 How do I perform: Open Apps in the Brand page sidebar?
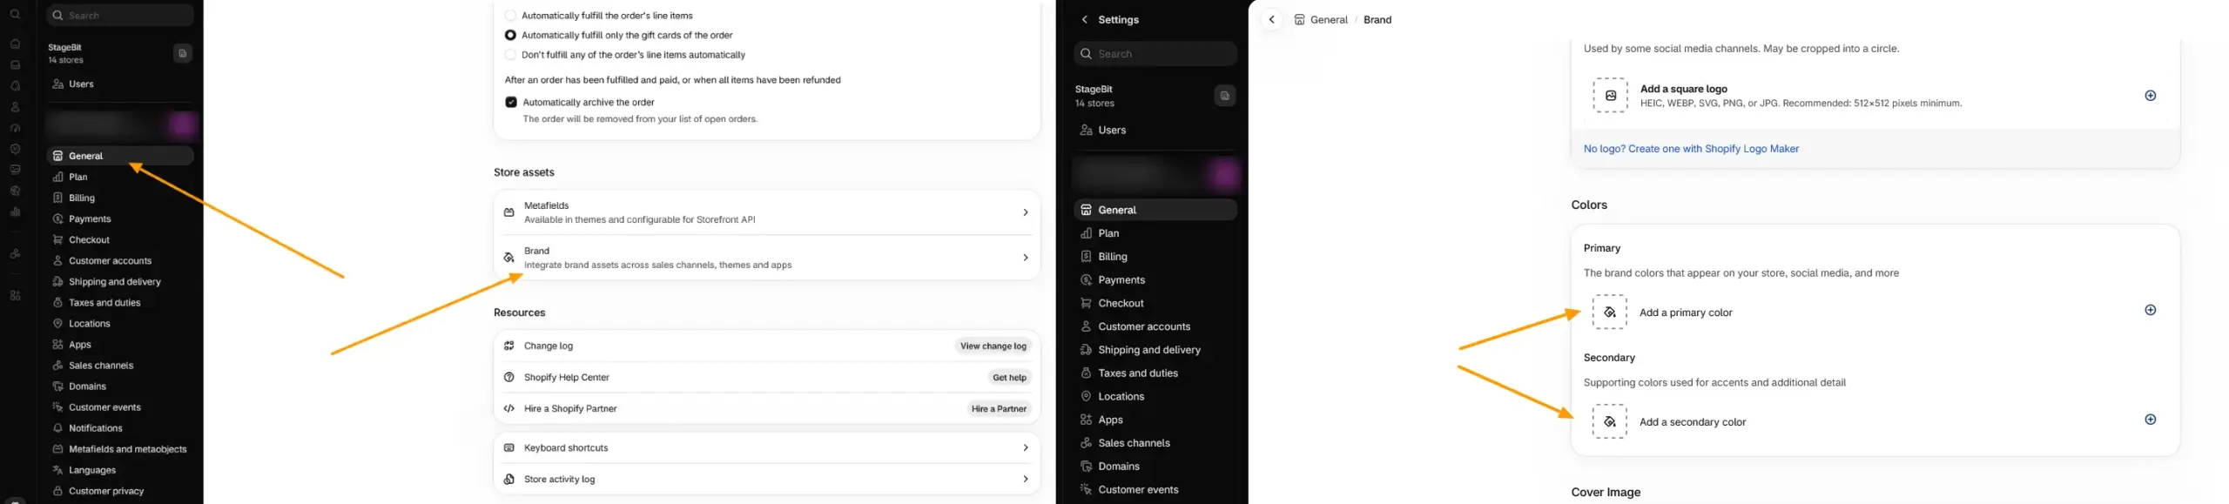(1155, 420)
